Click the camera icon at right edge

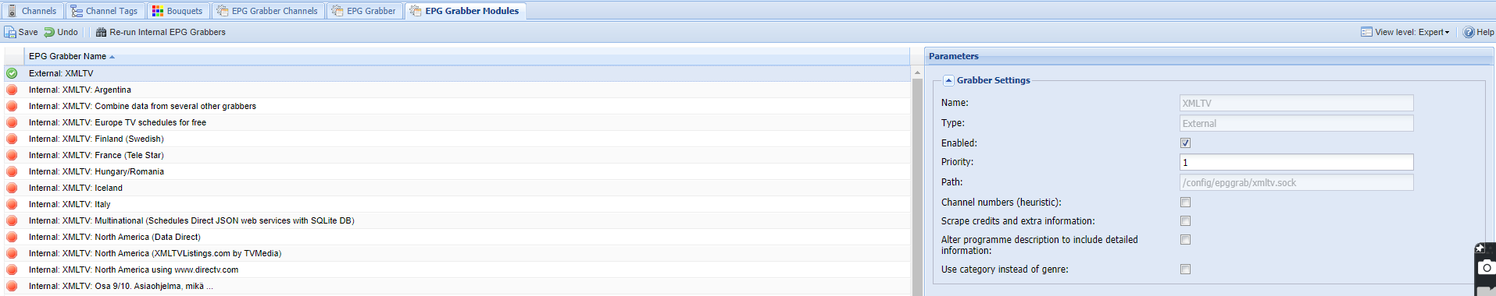point(1486,268)
